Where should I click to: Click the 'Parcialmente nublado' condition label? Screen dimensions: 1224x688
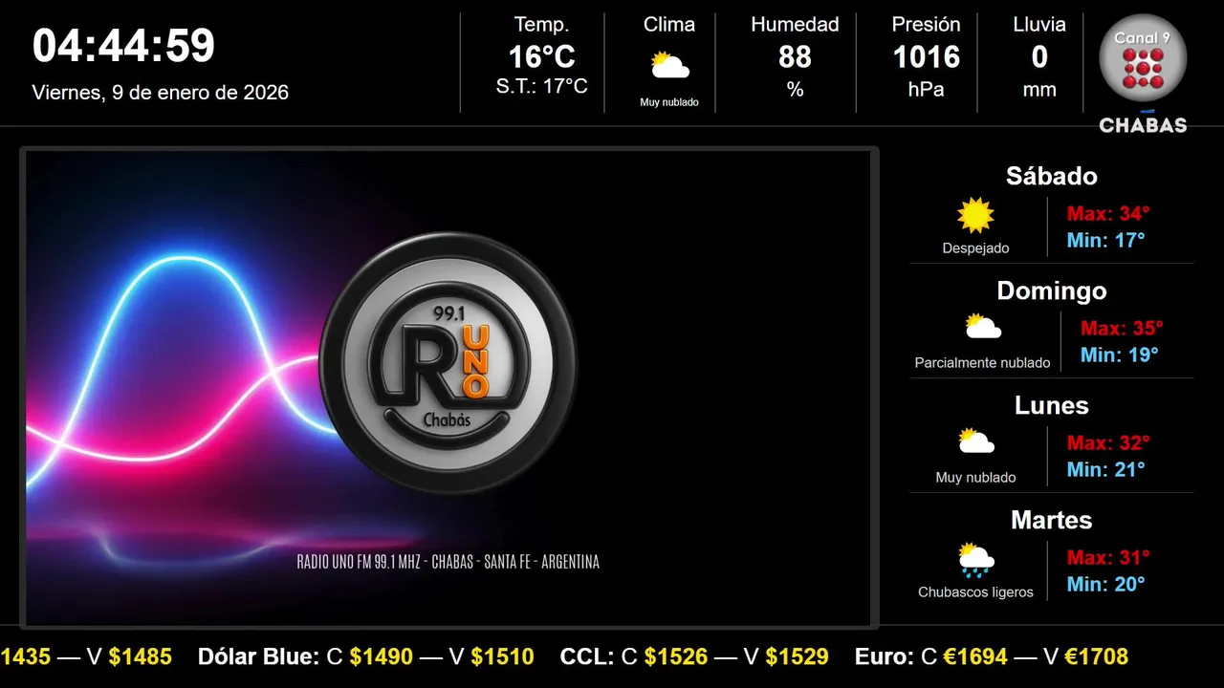[982, 363]
